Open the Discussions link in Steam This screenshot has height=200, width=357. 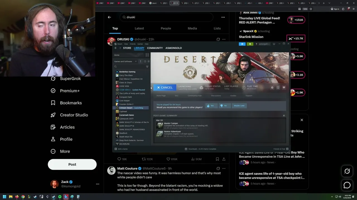(x=216, y=96)
